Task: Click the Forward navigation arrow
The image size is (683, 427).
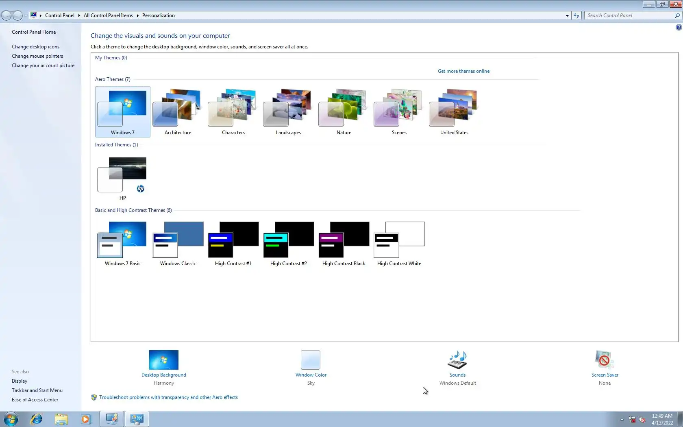Action: point(17,15)
